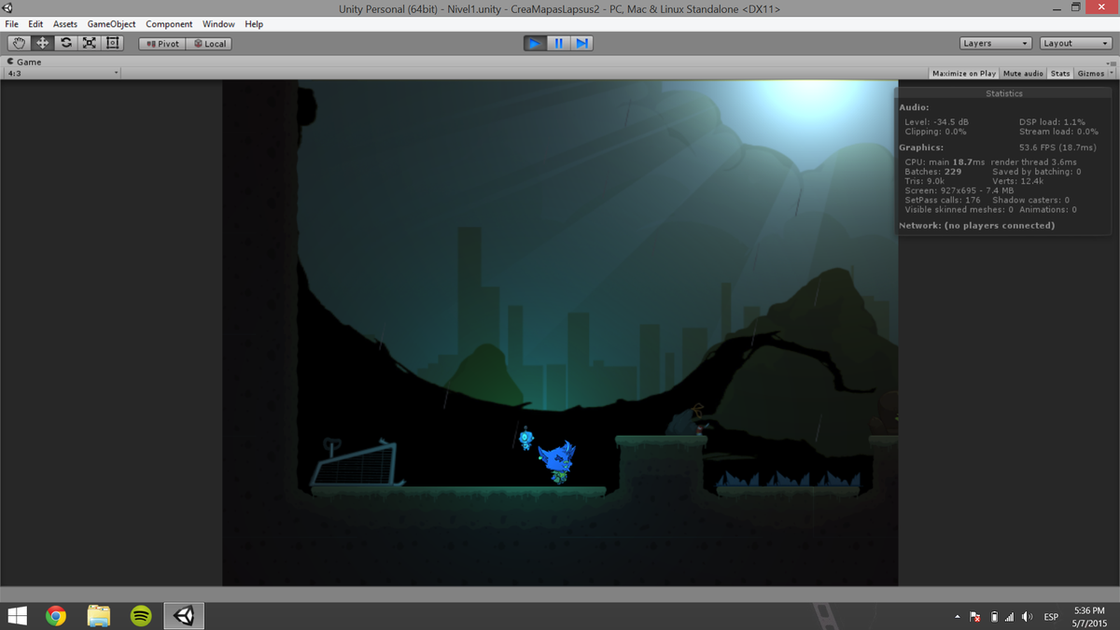Toggle the Stats overlay off
Screen dimensions: 1120x630
click(x=1060, y=73)
